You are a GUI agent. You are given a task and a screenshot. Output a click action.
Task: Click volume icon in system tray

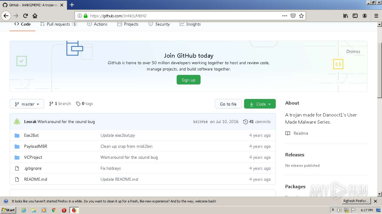tap(340, 210)
